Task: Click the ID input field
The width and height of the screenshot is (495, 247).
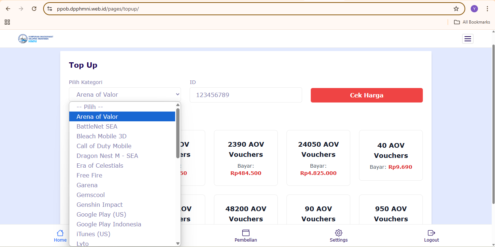Action: click(x=246, y=95)
